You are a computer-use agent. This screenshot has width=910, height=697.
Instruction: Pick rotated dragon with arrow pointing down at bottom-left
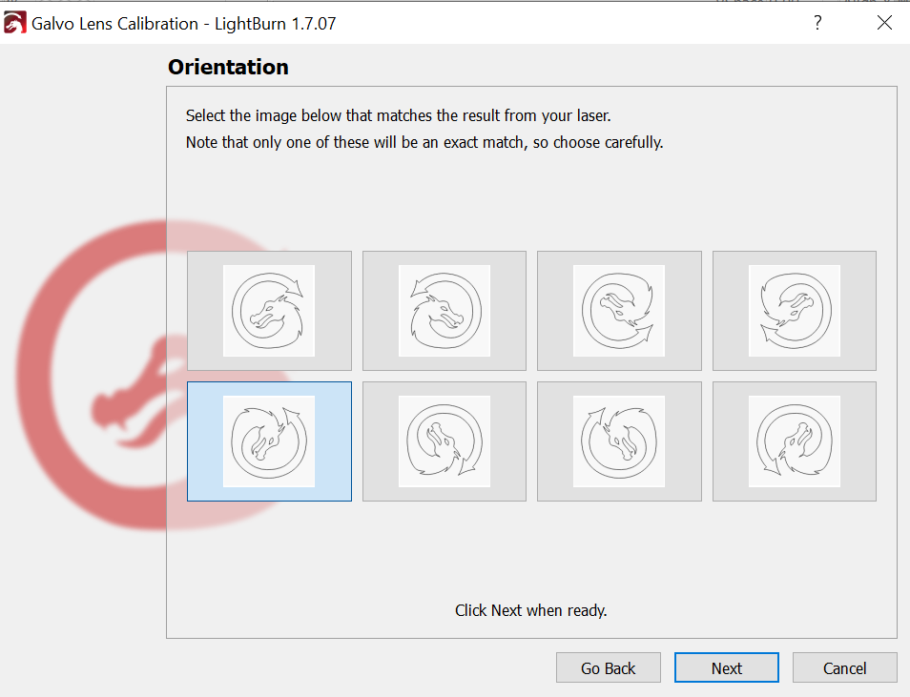pos(795,441)
